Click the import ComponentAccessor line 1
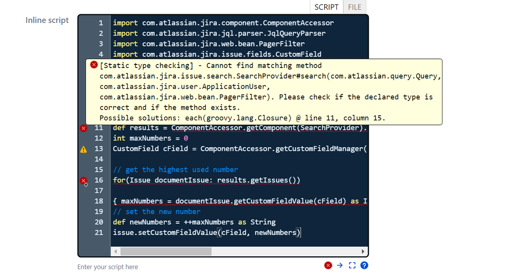Screen dimensions: 507x275 [x=223, y=23]
